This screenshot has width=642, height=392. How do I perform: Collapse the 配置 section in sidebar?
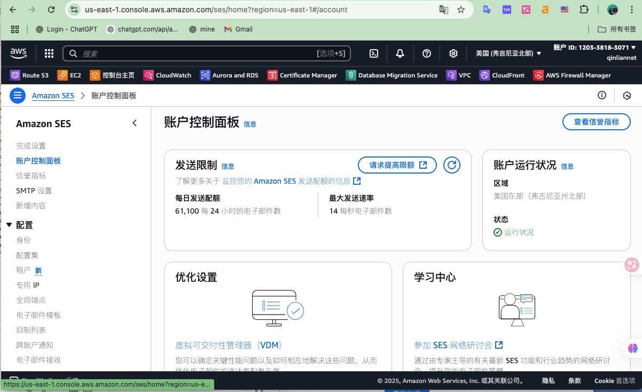(x=9, y=225)
